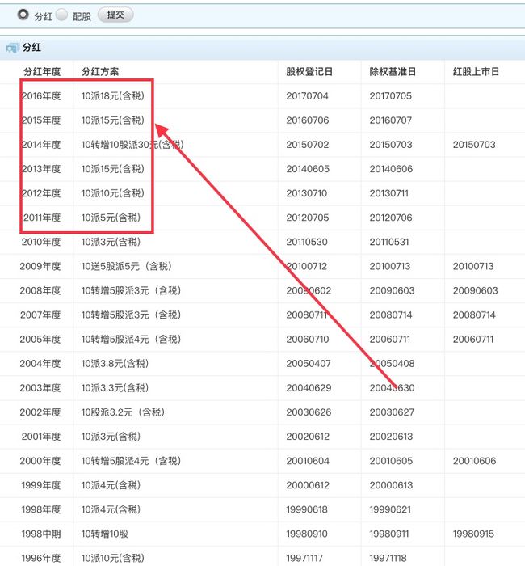Click the icon beside the 分红 heading
Image resolution: width=525 pixels, height=566 pixels.
(13, 48)
